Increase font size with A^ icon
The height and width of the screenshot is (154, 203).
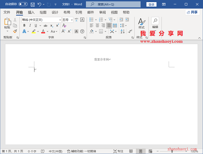(63, 31)
